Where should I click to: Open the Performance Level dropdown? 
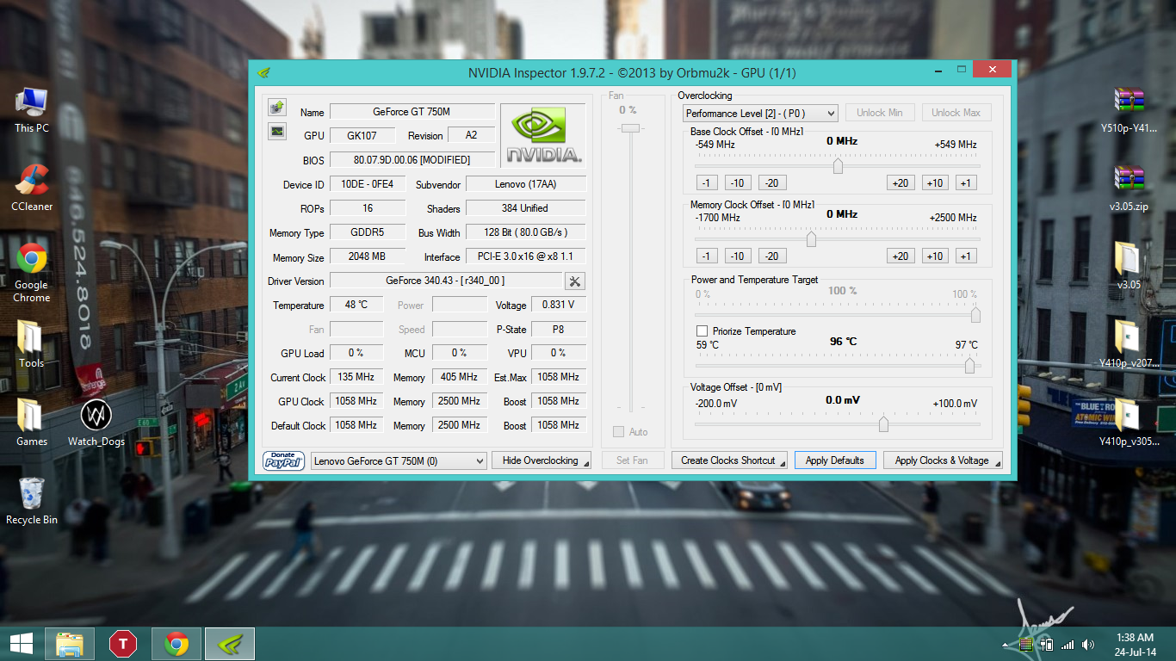[x=760, y=113]
